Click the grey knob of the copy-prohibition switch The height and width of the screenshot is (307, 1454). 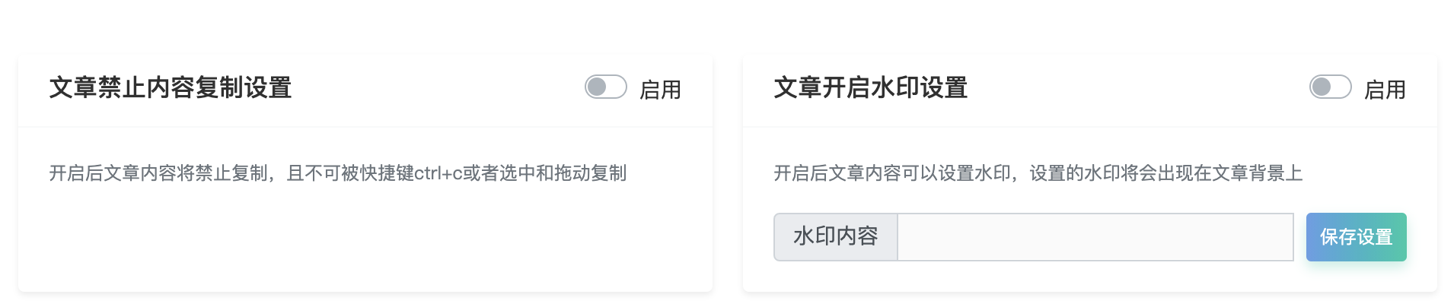click(597, 87)
